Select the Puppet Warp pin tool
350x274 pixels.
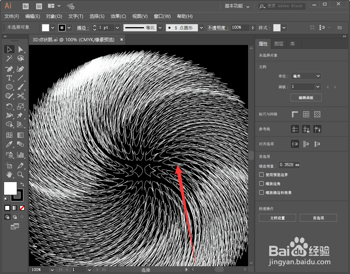[x=20, y=115]
